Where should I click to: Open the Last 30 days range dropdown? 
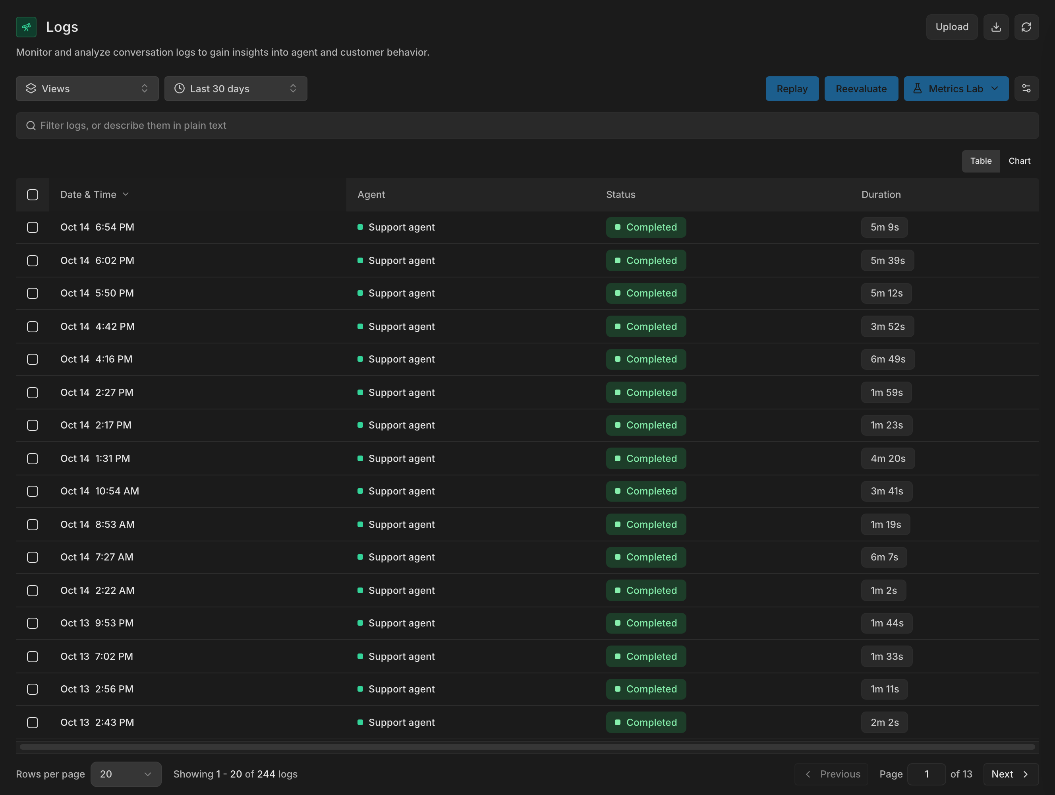click(x=236, y=88)
